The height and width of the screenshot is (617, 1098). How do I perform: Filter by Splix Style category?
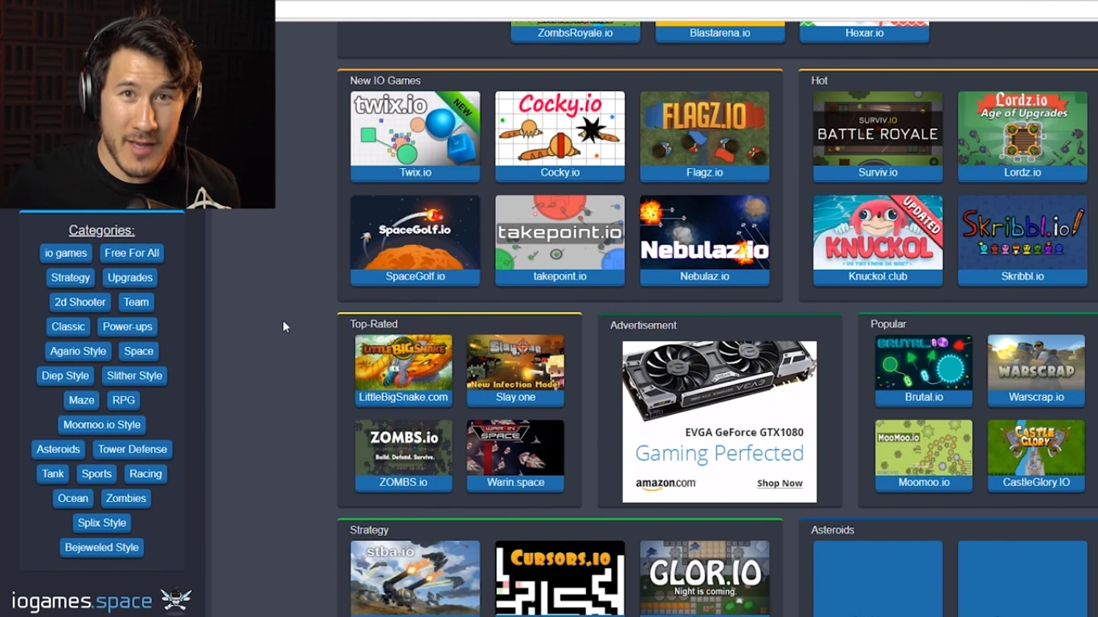pos(102,522)
